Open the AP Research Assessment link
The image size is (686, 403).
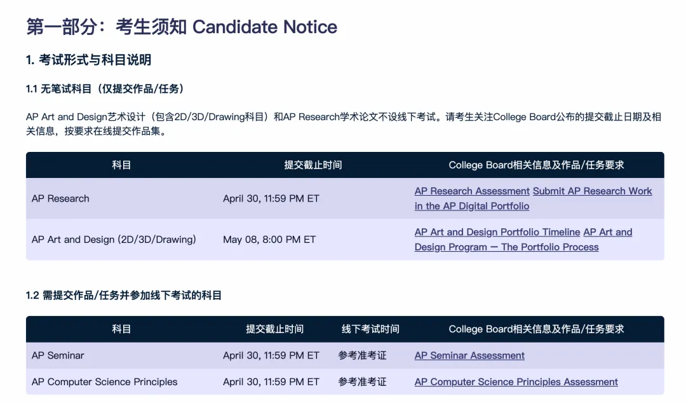[x=471, y=191]
